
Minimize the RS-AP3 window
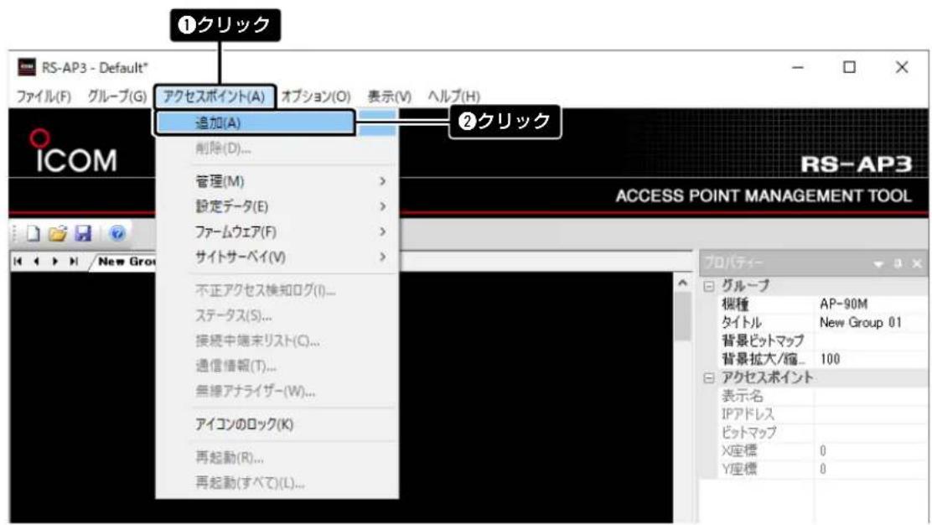coord(798,67)
